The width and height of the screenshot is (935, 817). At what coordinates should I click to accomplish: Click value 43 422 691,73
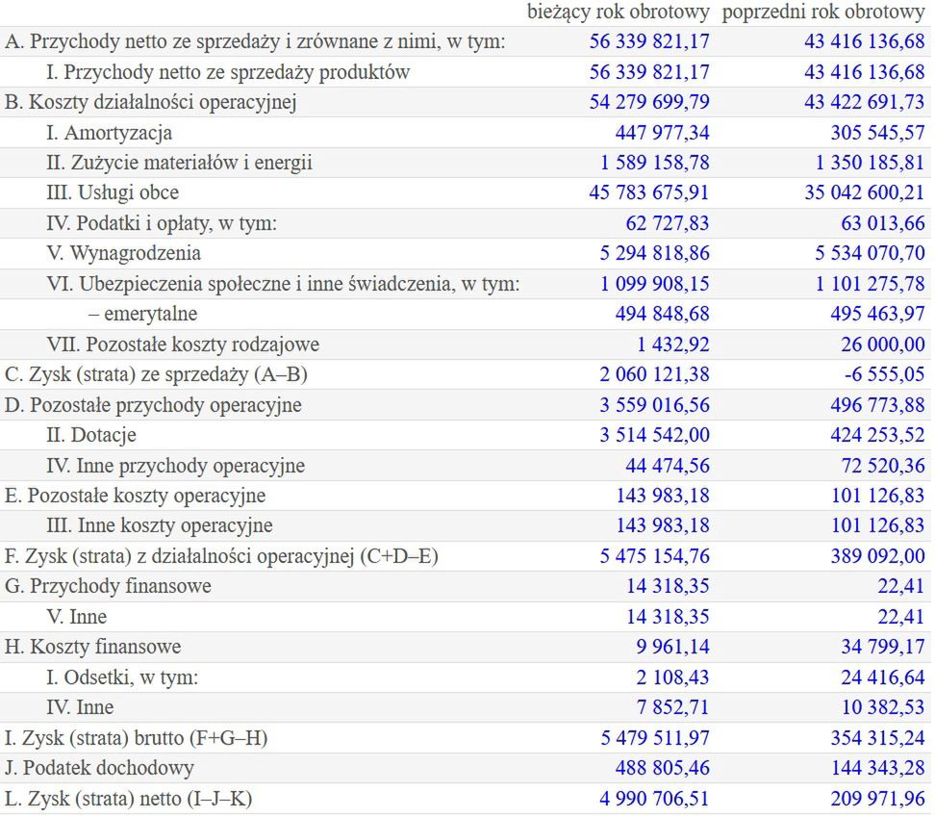coord(864,102)
